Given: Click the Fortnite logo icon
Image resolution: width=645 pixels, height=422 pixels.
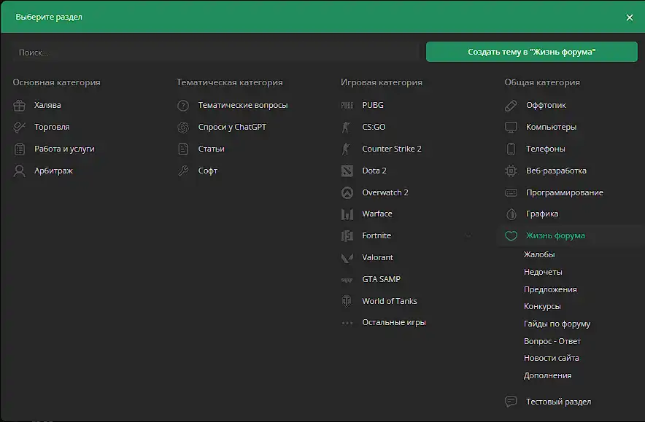Looking at the screenshot, I should tap(347, 236).
